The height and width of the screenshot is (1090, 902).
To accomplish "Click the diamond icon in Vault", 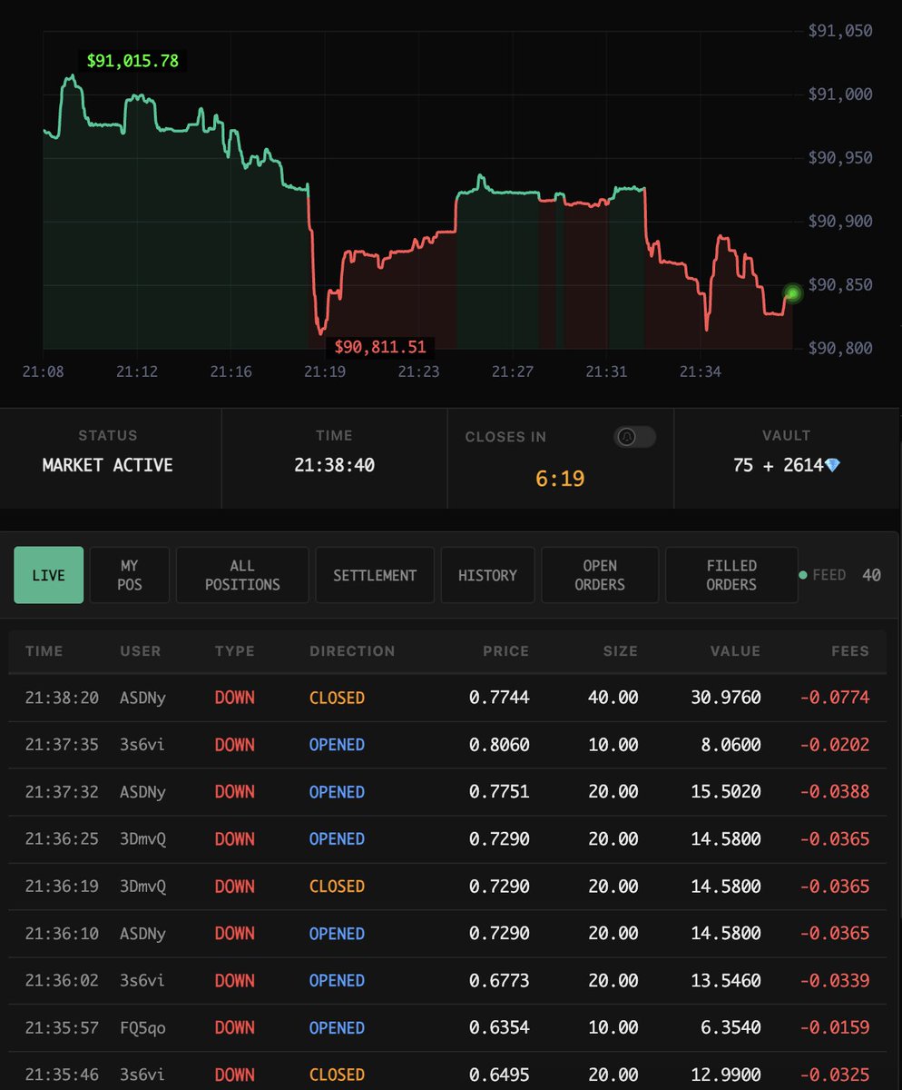I will coord(832,465).
